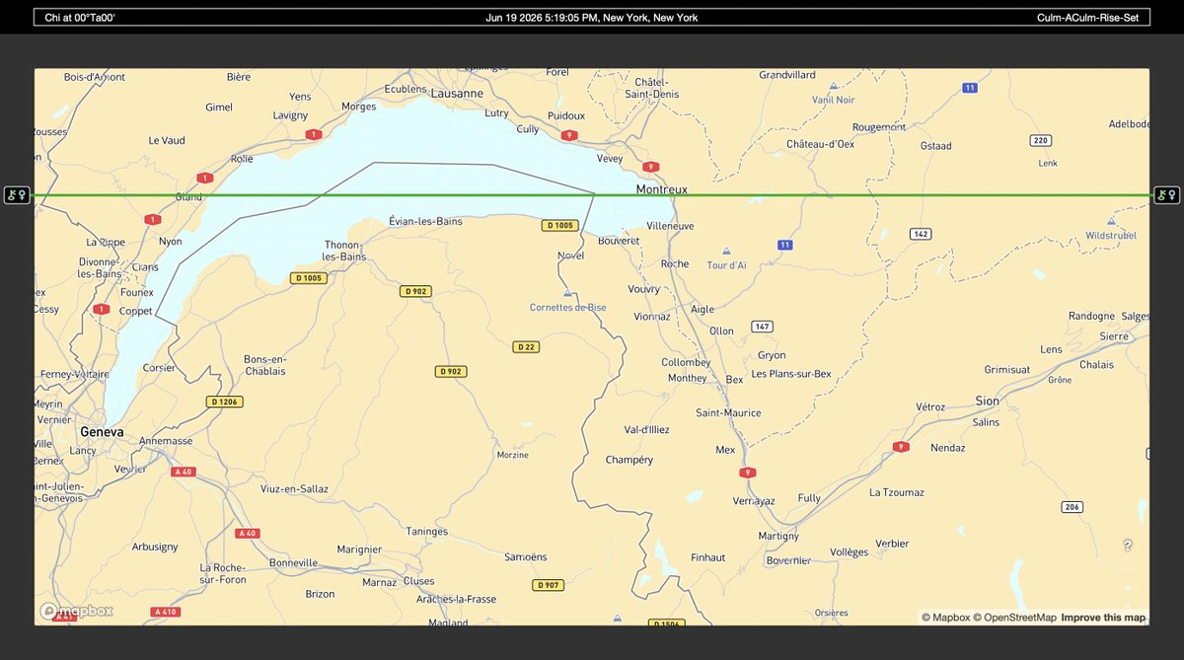This screenshot has height=660, width=1184.
Task: Click the Martigny town label
Action: tap(778, 536)
